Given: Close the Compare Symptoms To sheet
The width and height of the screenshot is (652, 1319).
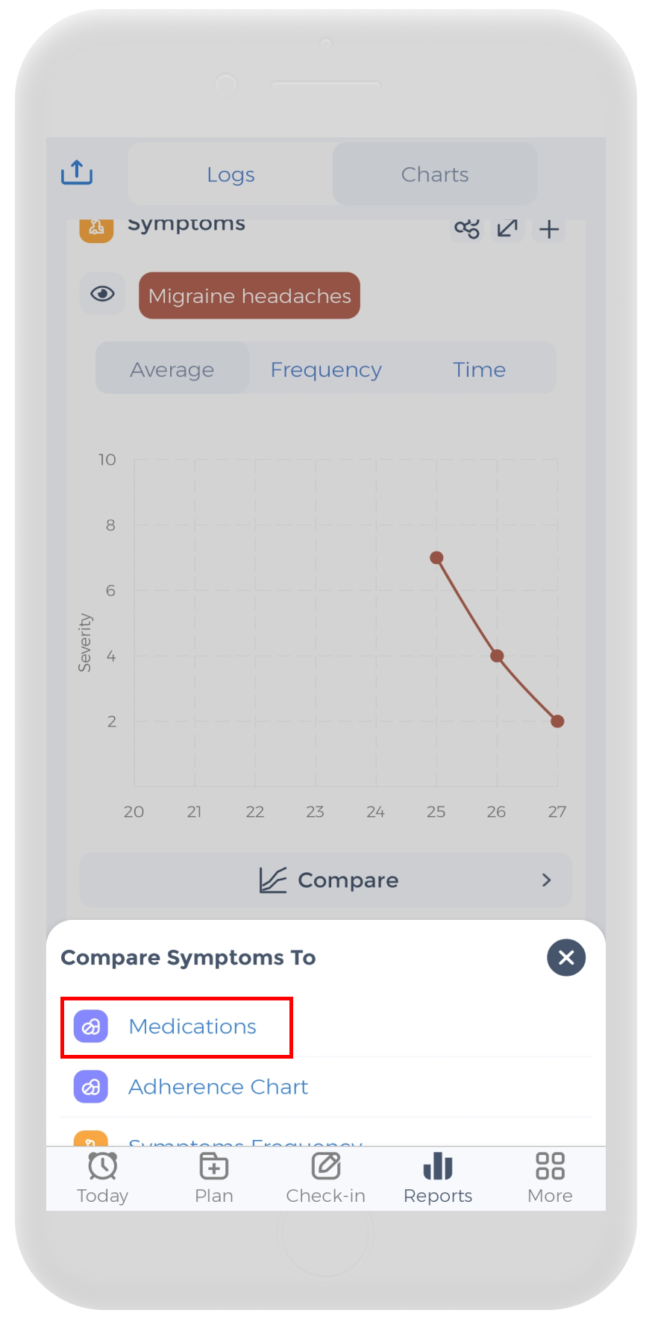Looking at the screenshot, I should [x=566, y=957].
